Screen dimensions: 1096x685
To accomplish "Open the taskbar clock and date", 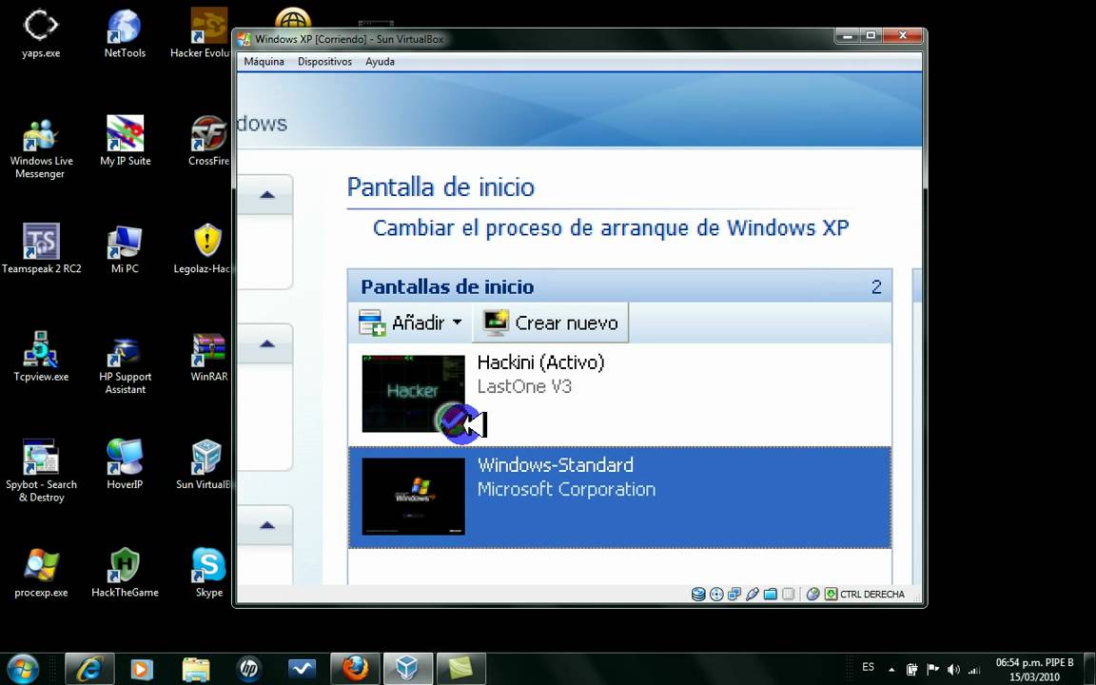I will click(x=1034, y=670).
